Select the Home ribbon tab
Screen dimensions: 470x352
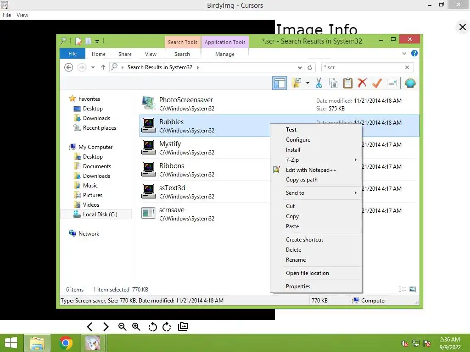(99, 54)
